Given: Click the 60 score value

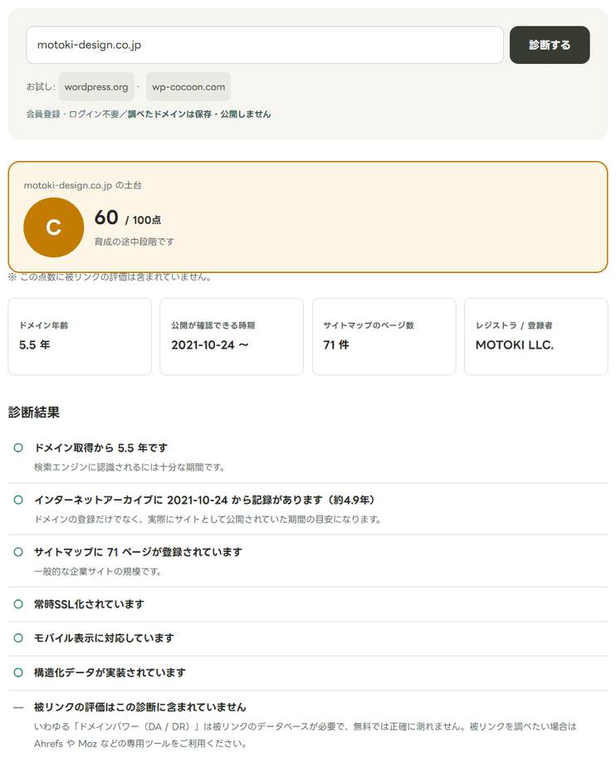Looking at the screenshot, I should coord(106,217).
